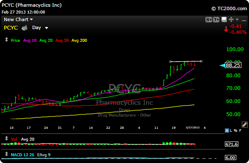This screenshot has height=163, width=249.
Task: Click the 50.00 price axis label
Action: (x=233, y=114)
